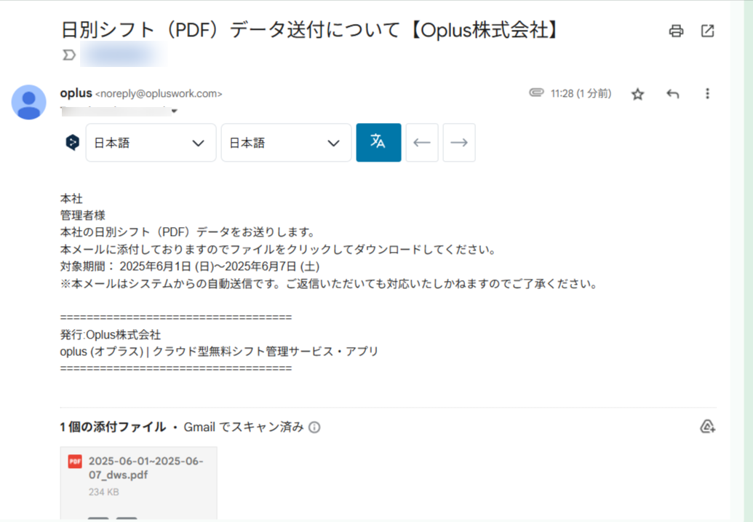This screenshot has height=522, width=753.
Task: Click the right arrow translation button
Action: [x=458, y=143]
